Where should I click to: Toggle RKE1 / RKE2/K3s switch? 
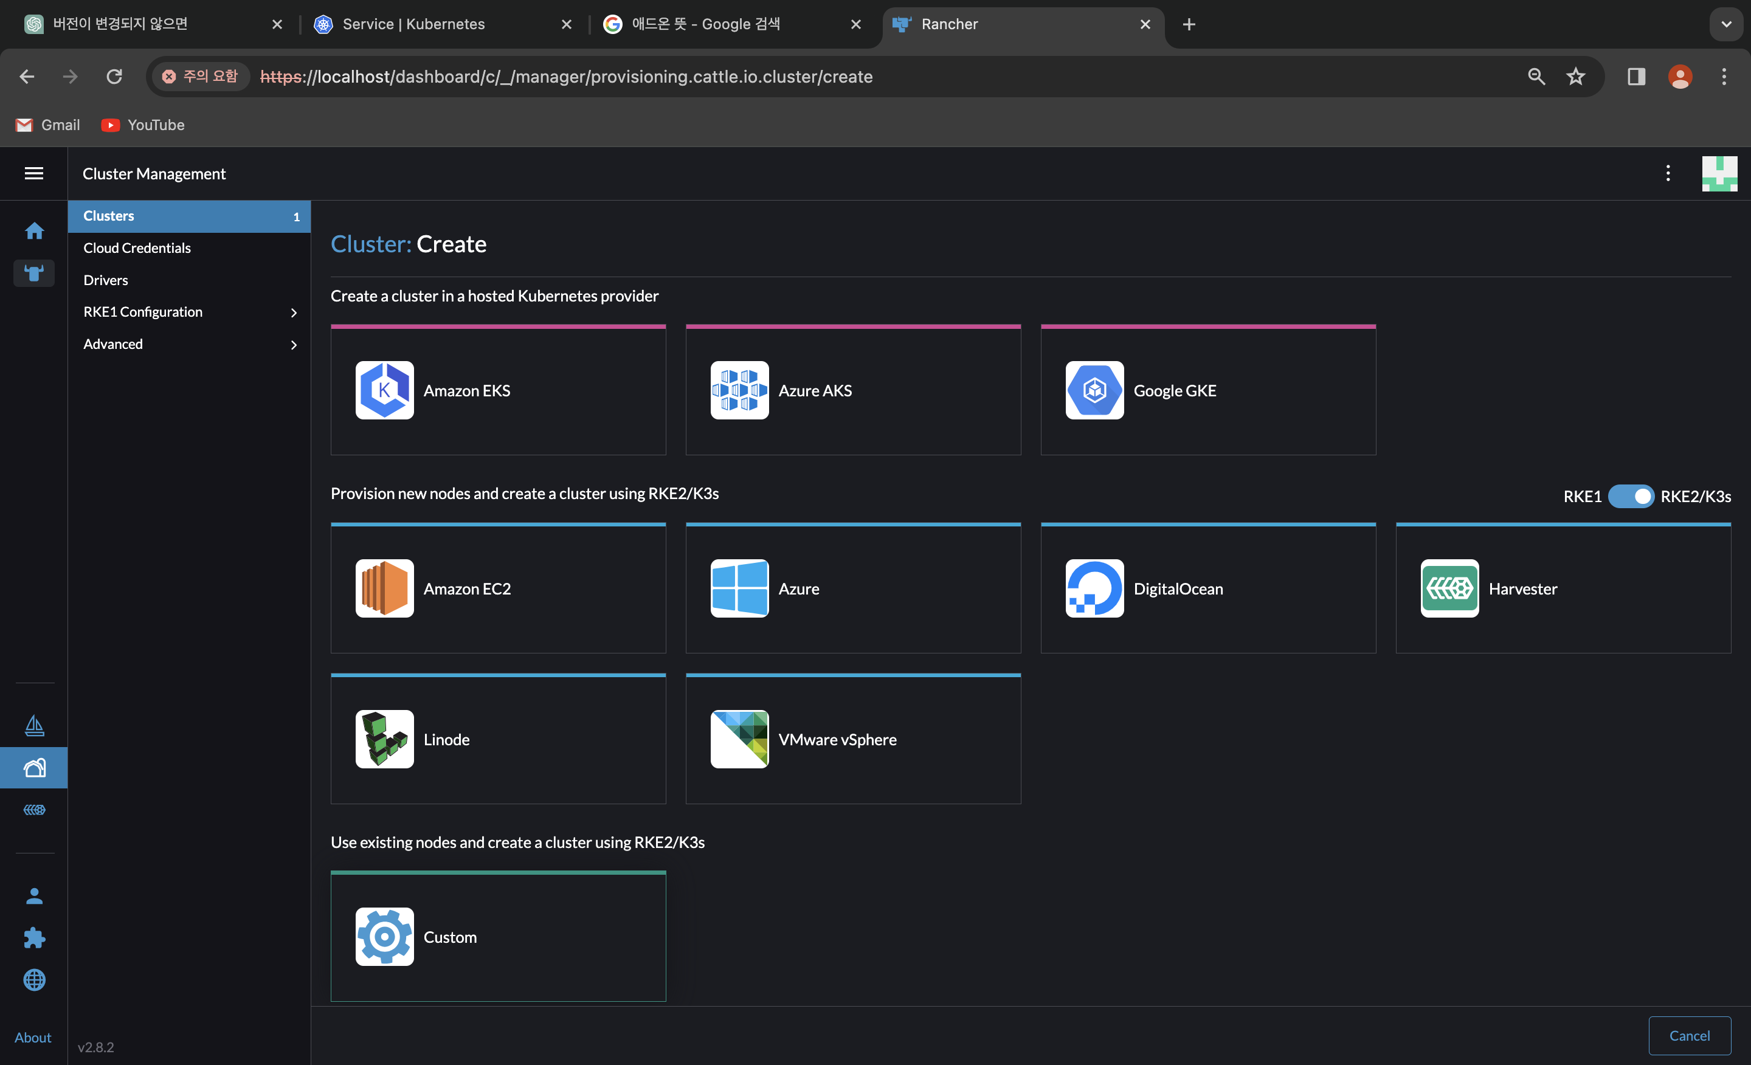(1631, 496)
